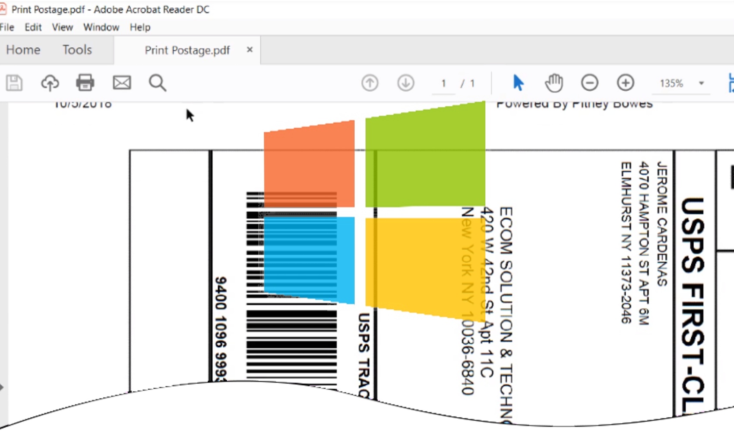Print the document with printer icon
Viewport: 734px width, 432px height.
coord(85,83)
